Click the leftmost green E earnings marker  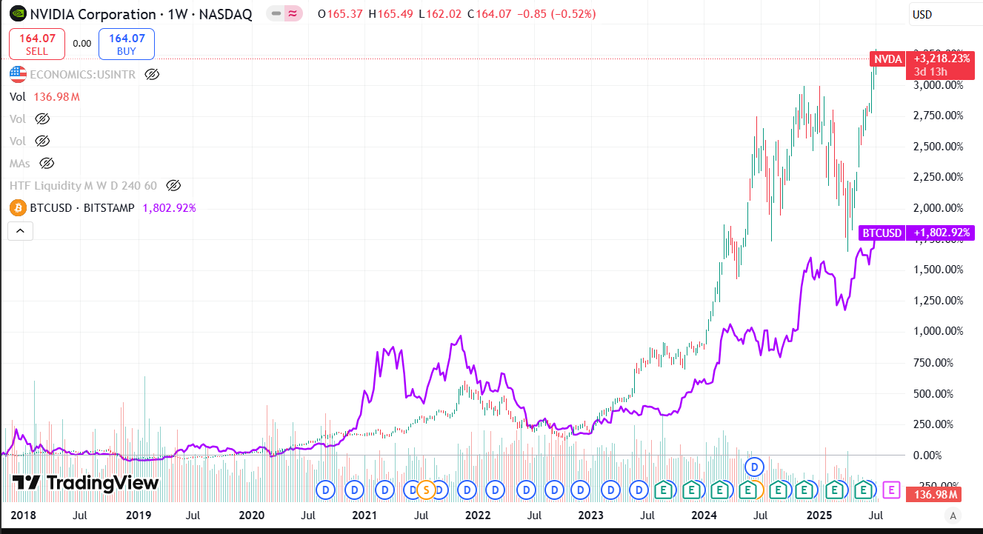pos(662,490)
